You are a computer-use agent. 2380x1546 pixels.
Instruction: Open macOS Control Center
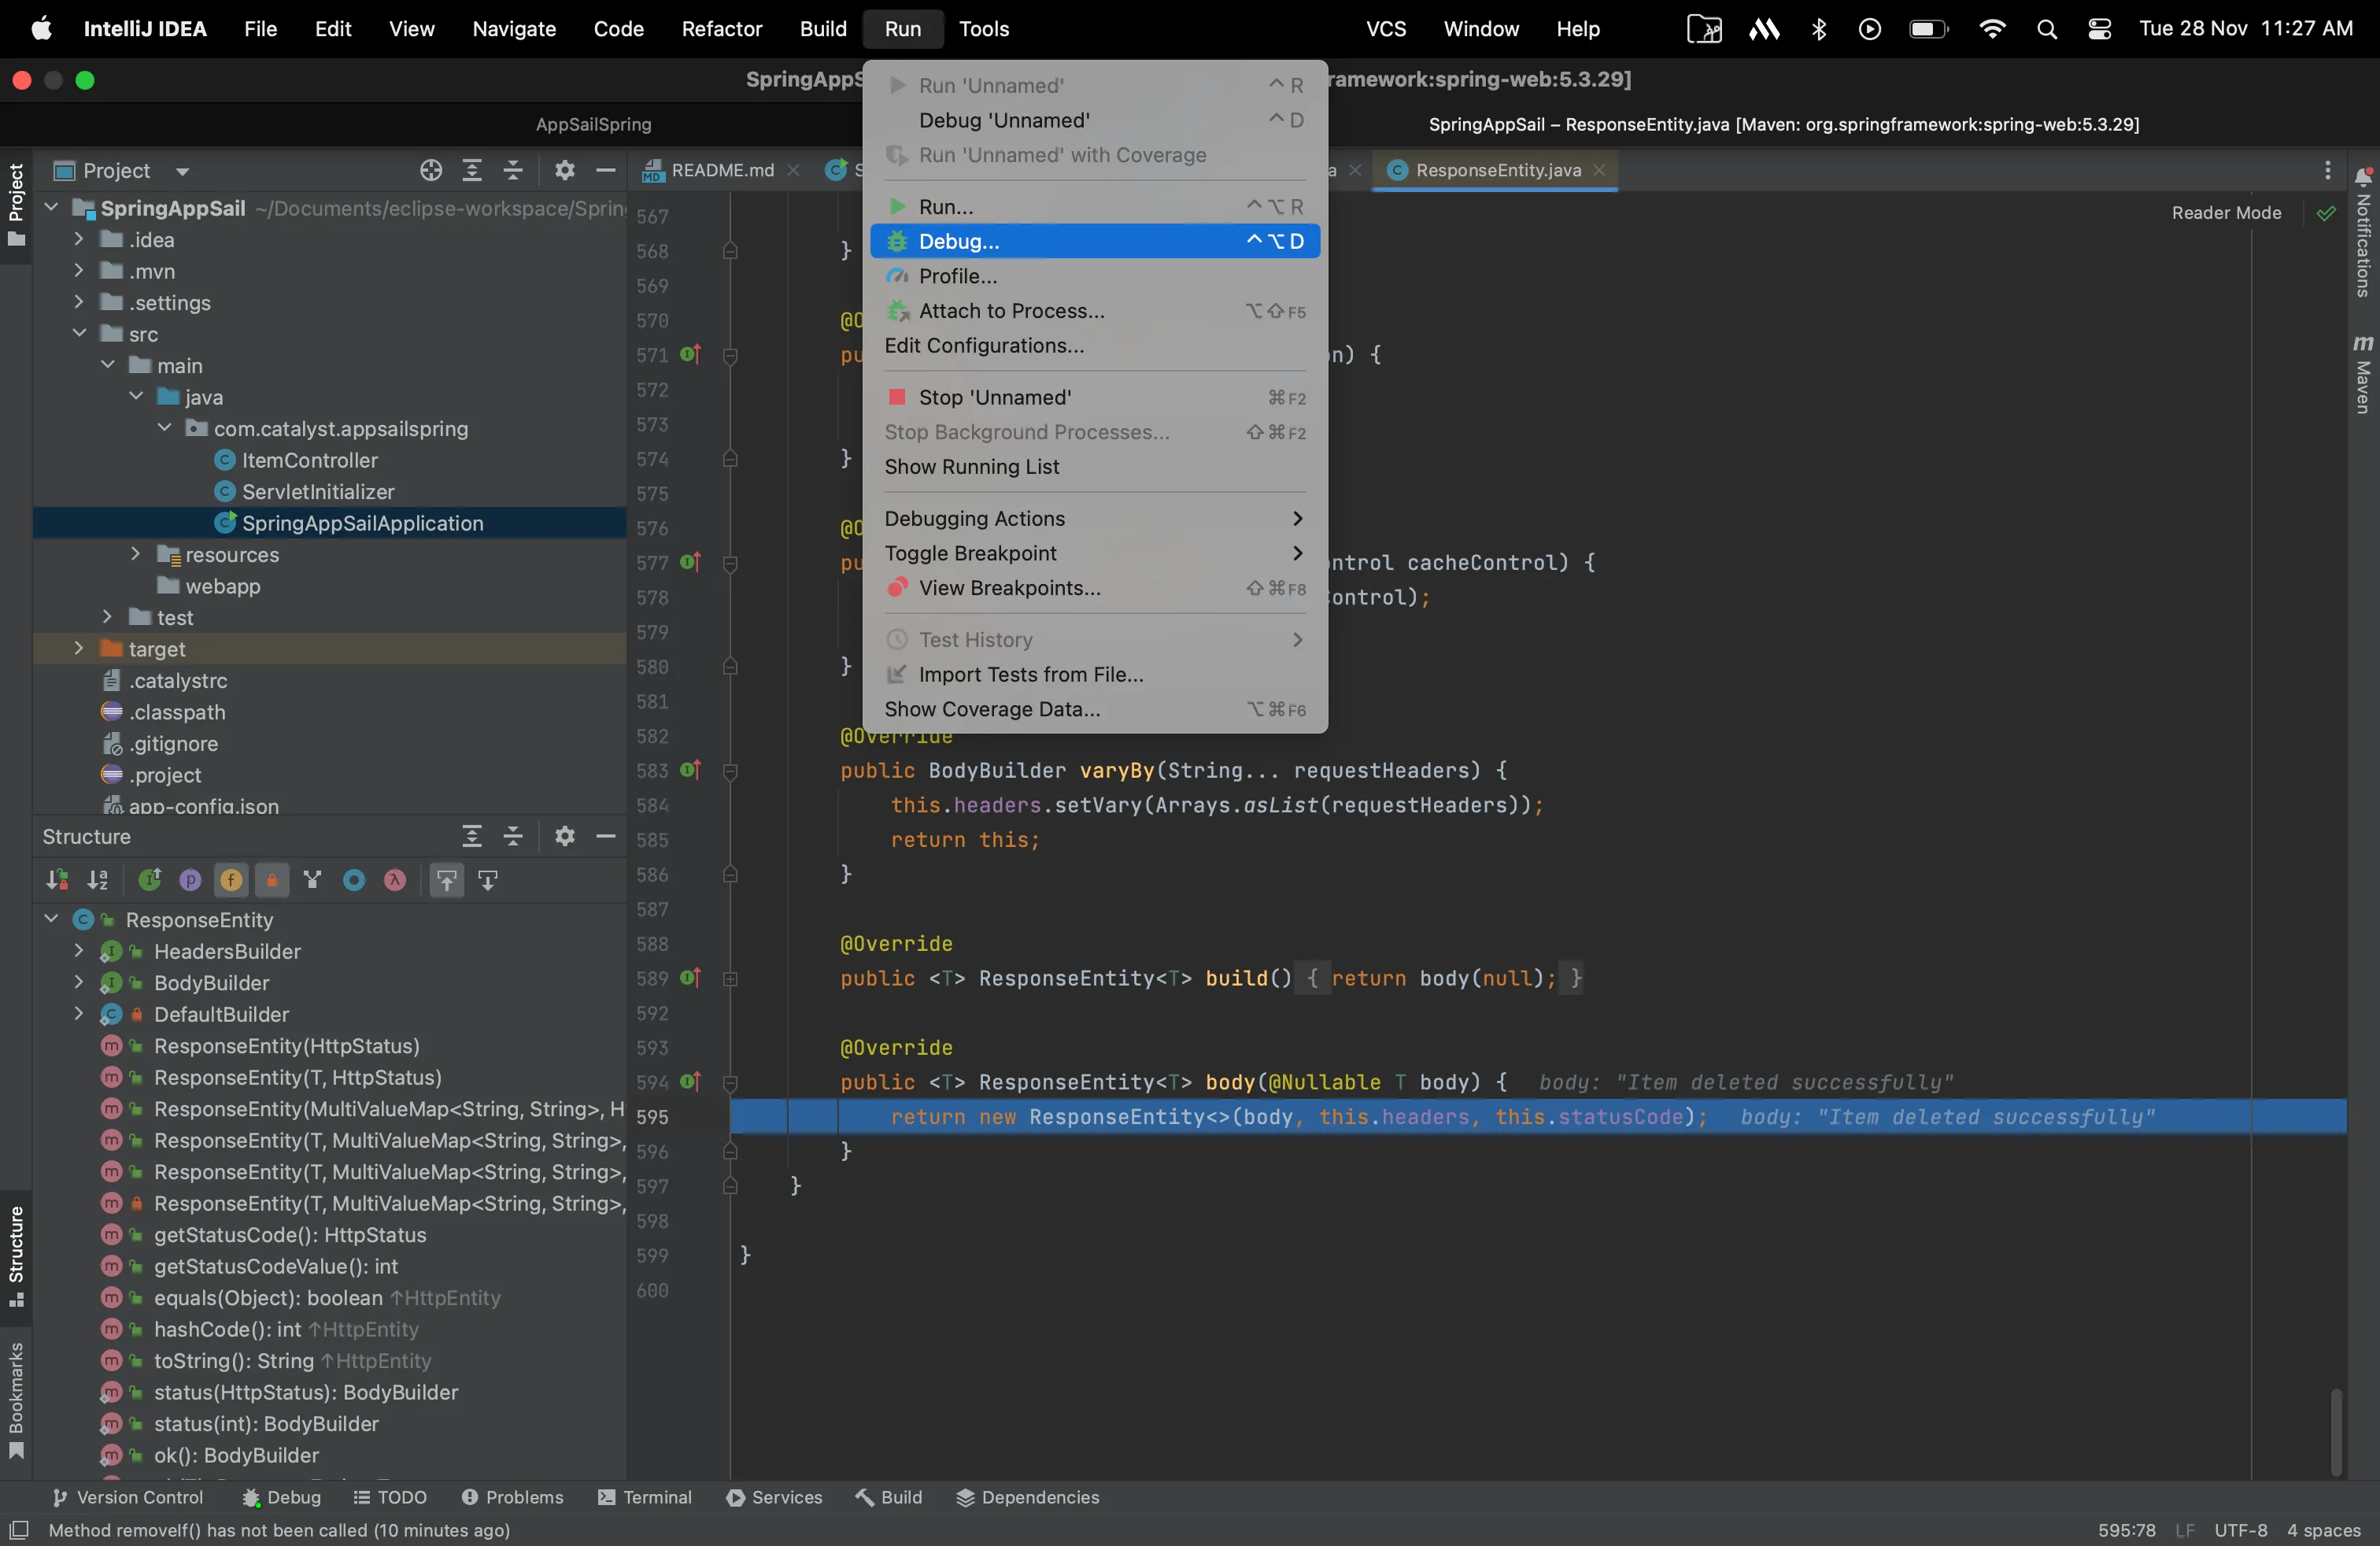[x=2100, y=29]
